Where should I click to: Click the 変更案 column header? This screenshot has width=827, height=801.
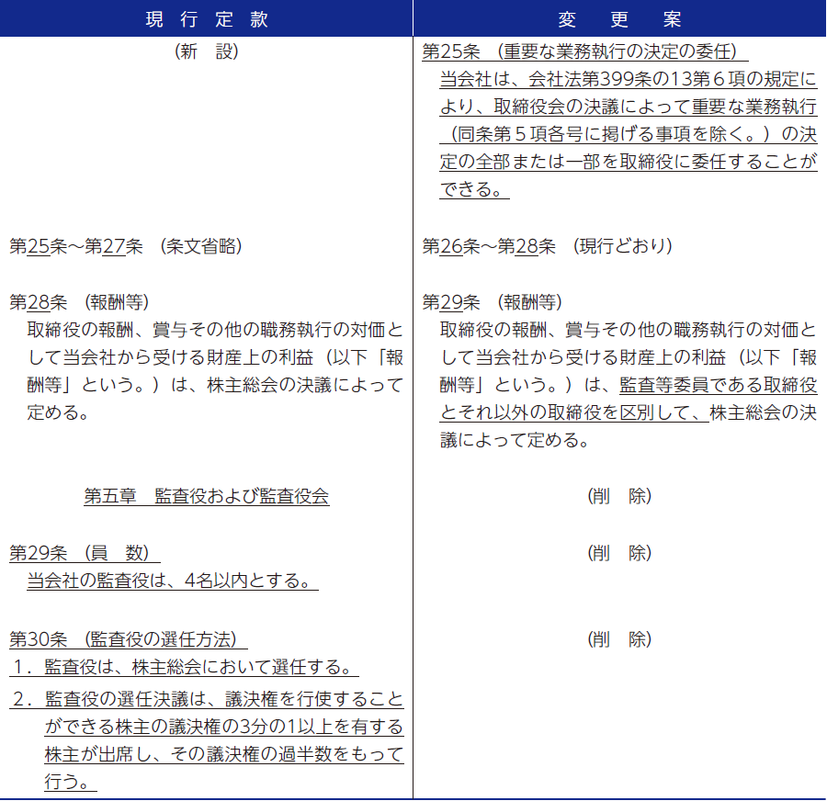click(x=619, y=19)
